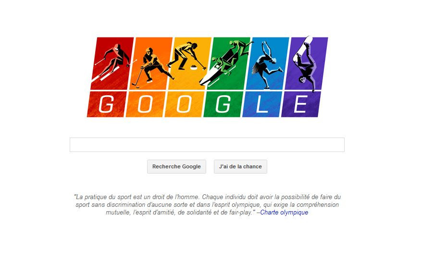Click the snowboarder on the purple panel
Image resolution: width=422 pixels, height=265 pixels.
point(306,64)
